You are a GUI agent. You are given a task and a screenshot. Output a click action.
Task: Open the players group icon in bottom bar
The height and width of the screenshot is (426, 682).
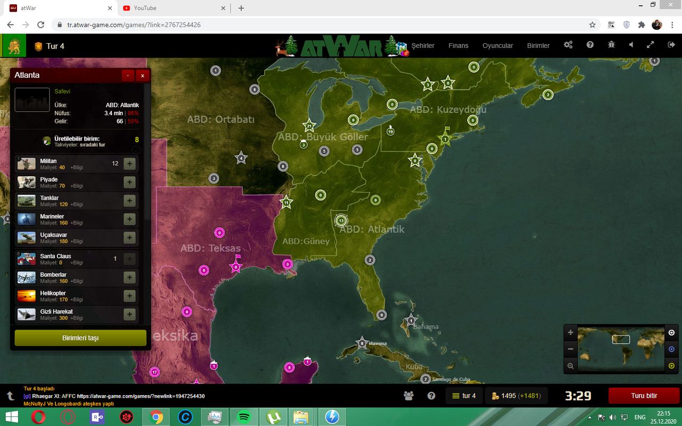[409, 396]
